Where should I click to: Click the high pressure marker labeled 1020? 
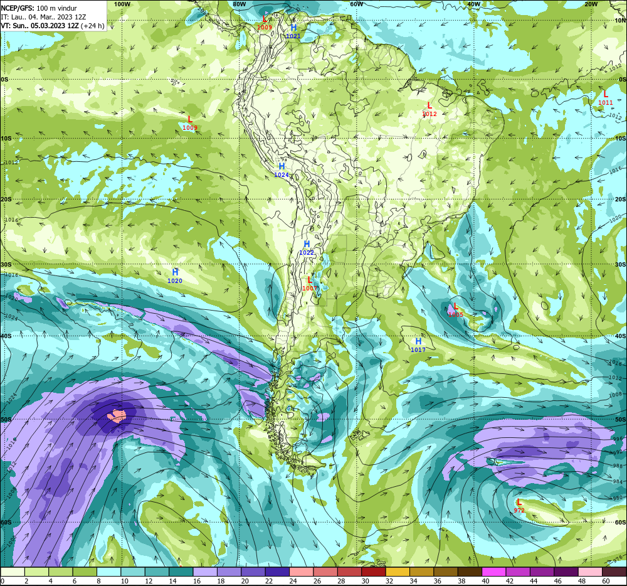click(175, 277)
